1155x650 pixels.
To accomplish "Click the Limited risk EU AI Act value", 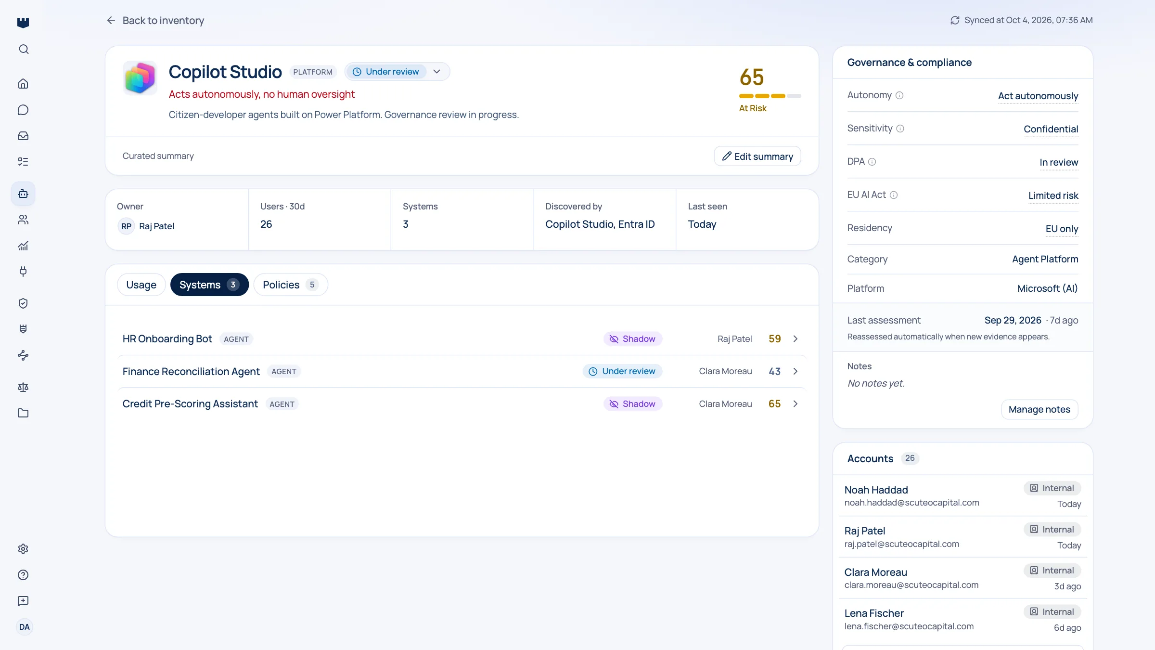I will [x=1053, y=195].
